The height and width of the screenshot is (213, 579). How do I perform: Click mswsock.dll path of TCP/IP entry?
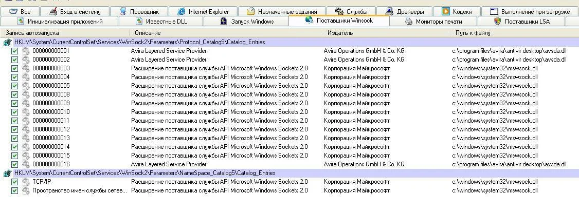click(x=495, y=182)
